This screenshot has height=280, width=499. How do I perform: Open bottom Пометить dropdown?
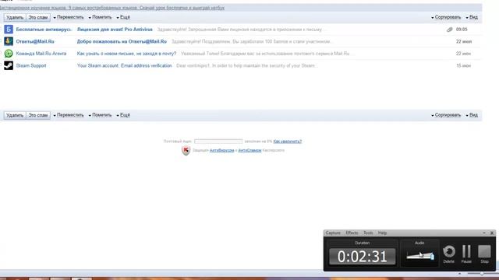[101, 115]
